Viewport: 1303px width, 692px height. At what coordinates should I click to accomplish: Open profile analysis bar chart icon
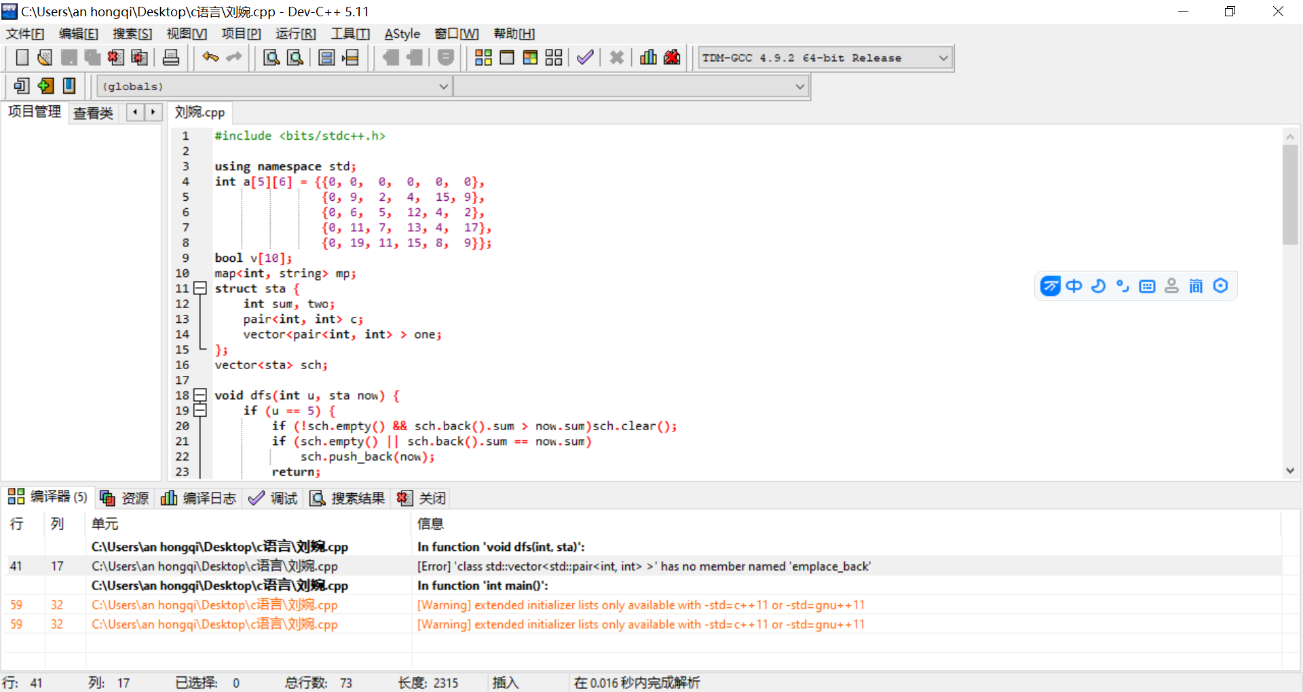coord(648,58)
